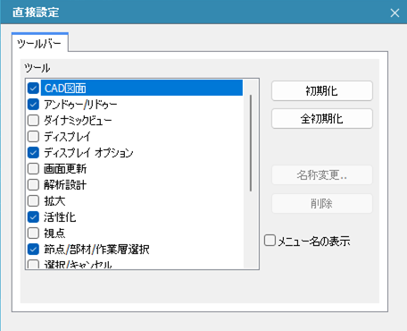Toggle the メニュー名の表示 checkbox
This screenshot has height=331, width=407.
270,241
